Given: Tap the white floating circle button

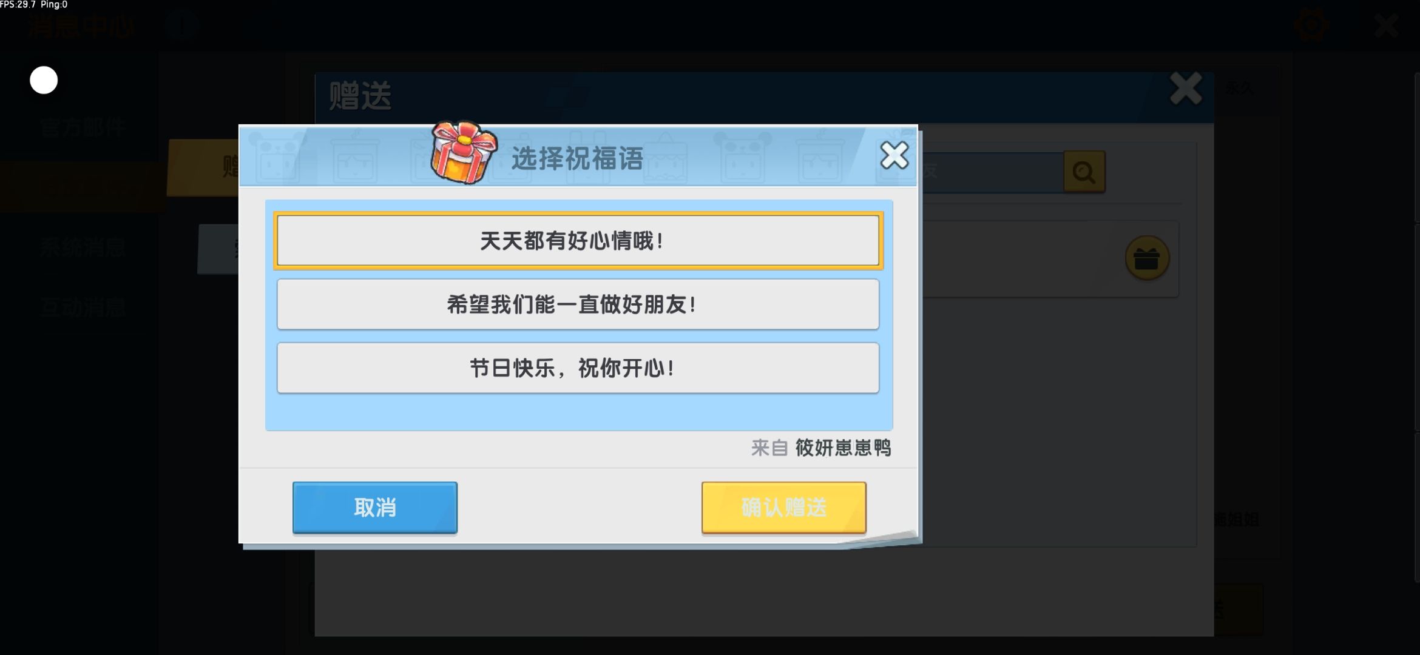Looking at the screenshot, I should pos(44,80).
